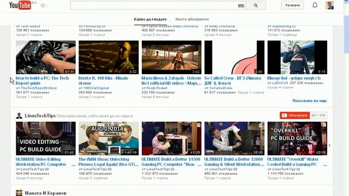349x196 pixels.
Task: Open options dots for Overkill Water Cooled video
Action: 325,166
